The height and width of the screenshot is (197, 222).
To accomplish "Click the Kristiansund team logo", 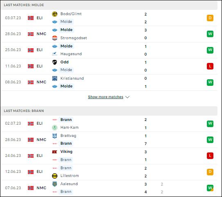I will [54, 78].
